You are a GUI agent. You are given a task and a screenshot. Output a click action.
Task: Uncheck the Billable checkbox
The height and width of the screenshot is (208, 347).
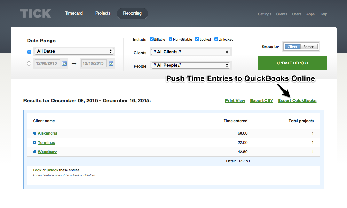click(151, 39)
